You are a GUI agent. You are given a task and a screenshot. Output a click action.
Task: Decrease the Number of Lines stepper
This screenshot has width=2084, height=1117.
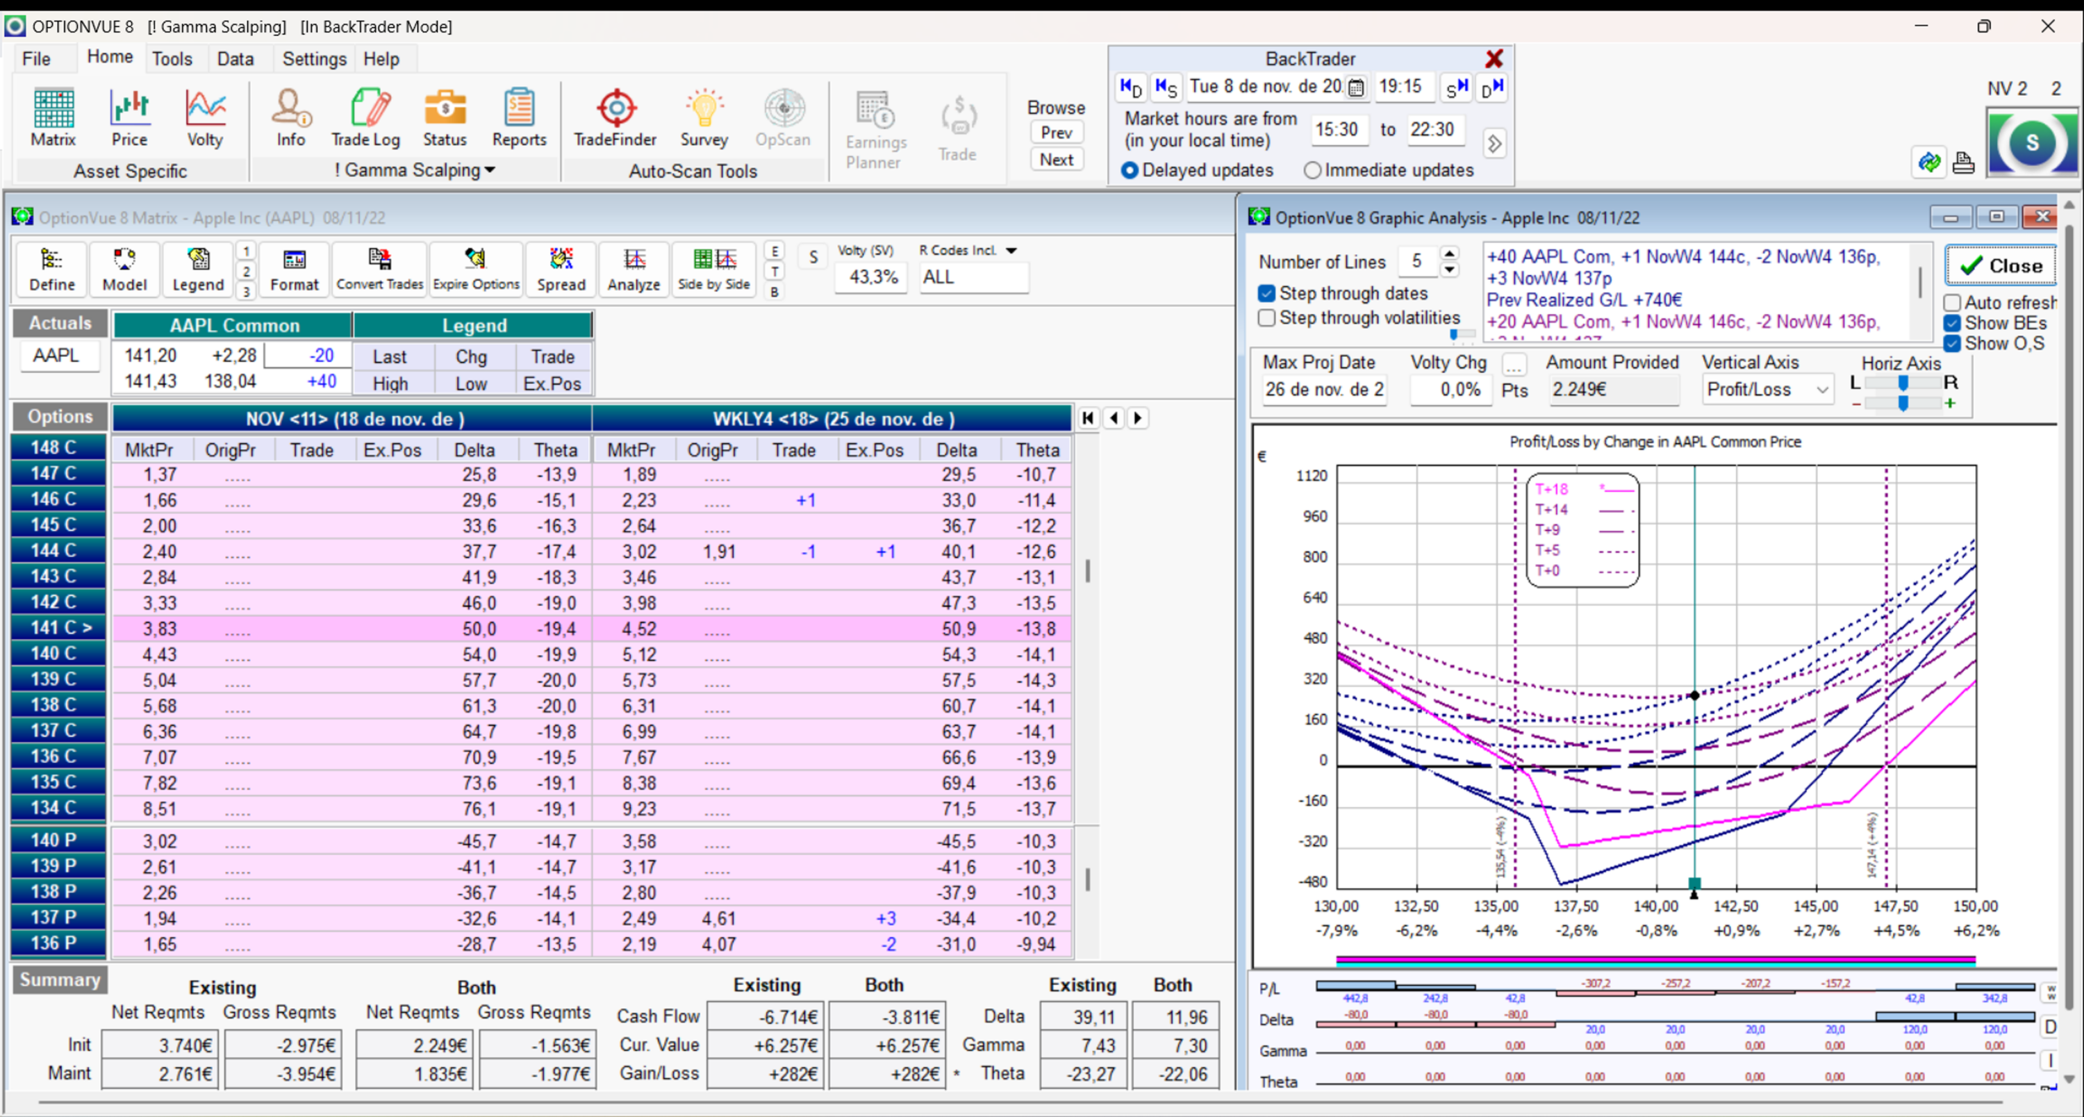coord(1450,270)
